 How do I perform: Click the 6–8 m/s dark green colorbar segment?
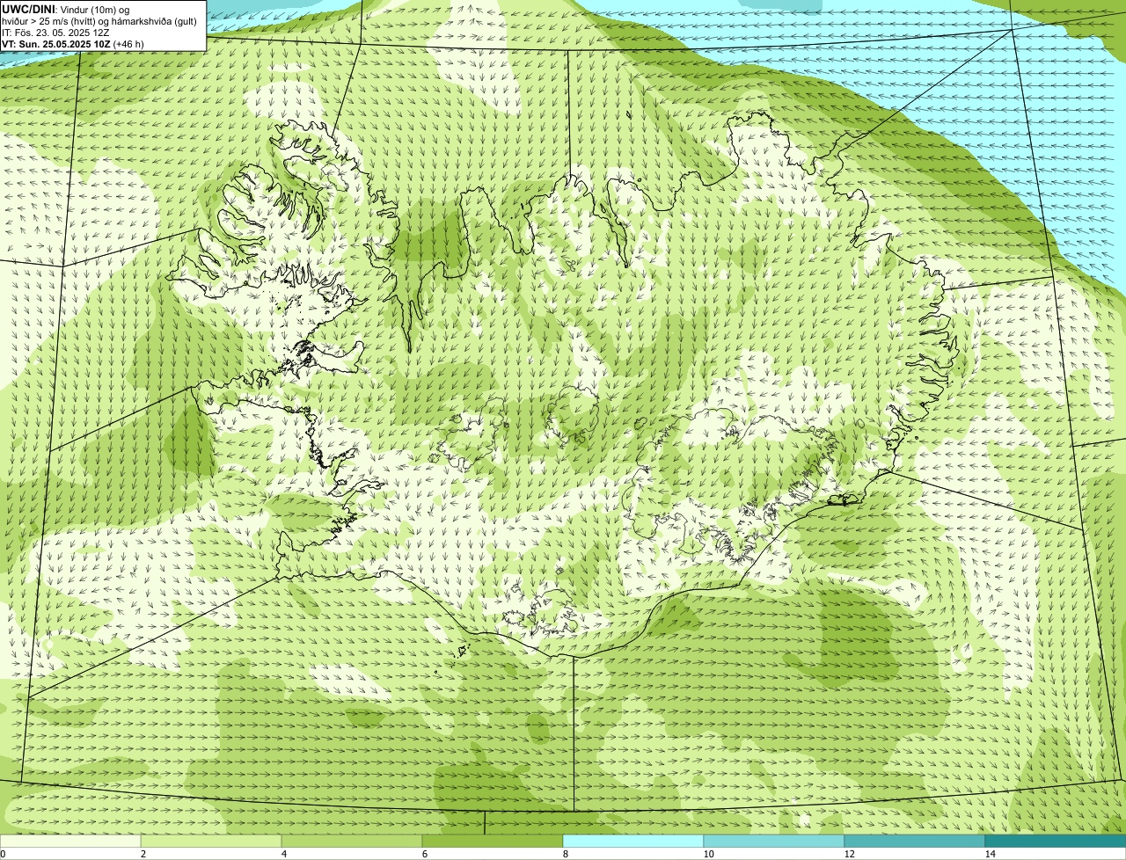[493, 841]
